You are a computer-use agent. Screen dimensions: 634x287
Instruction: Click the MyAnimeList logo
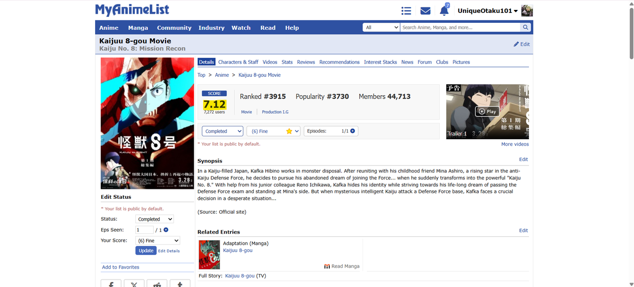[132, 10]
